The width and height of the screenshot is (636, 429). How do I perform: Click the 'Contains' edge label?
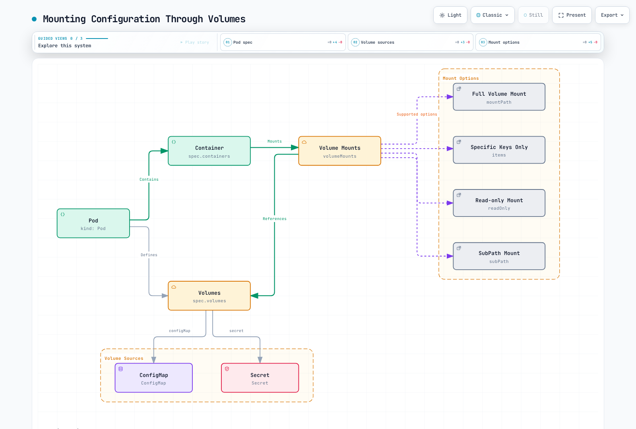(x=149, y=180)
